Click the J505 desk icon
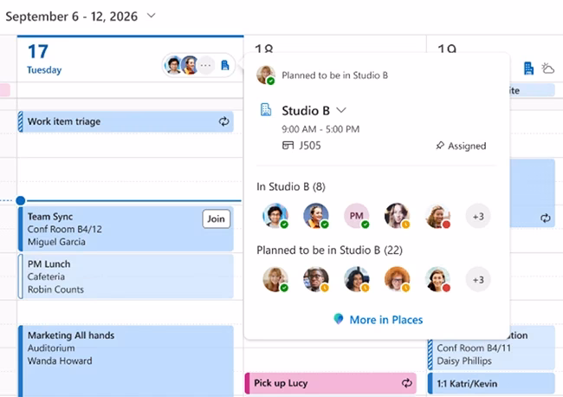Viewport: 563px width, 397px height. pos(288,145)
